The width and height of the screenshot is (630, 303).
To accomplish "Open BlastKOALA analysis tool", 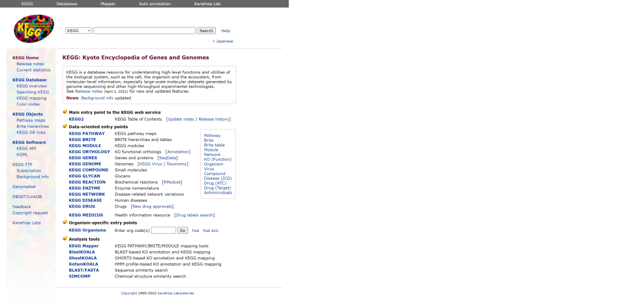I will [82, 252].
